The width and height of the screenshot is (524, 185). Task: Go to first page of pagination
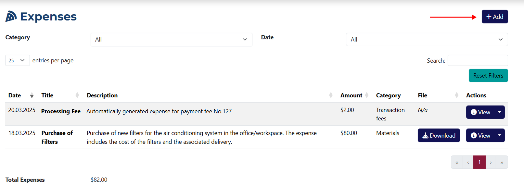(x=457, y=162)
